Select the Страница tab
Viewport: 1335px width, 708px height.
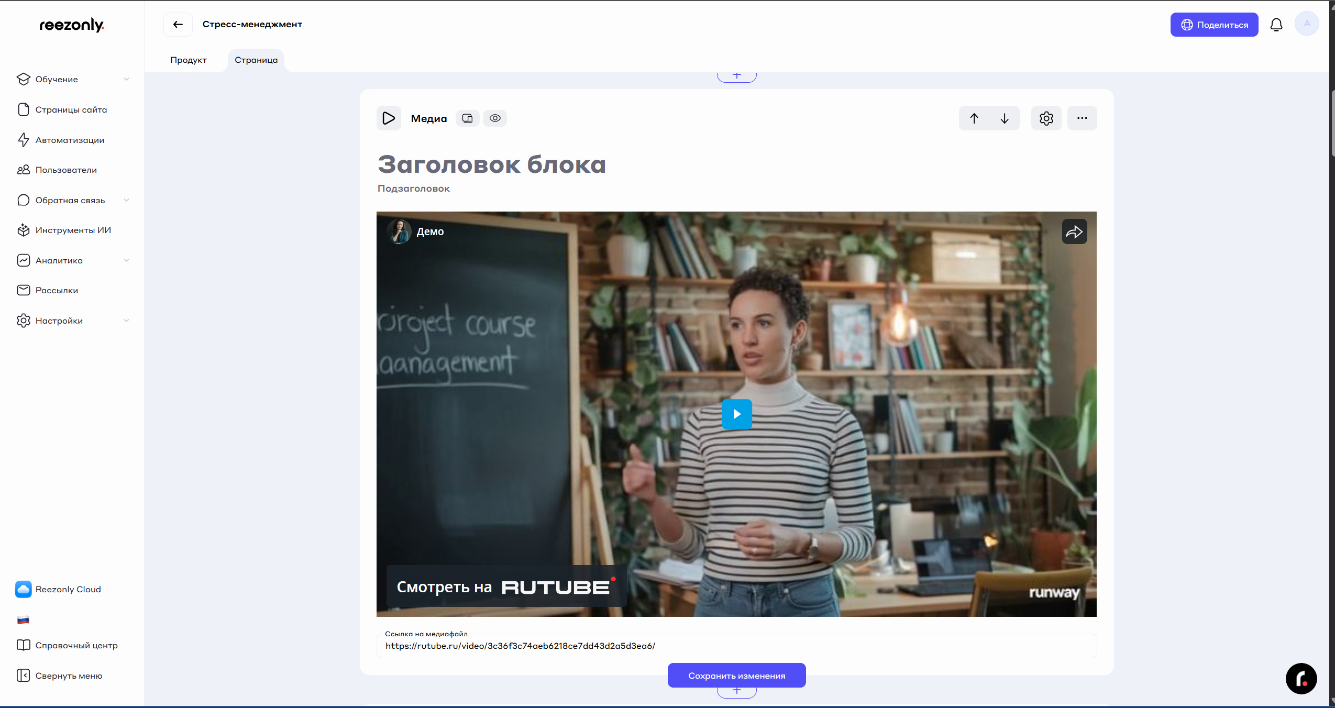click(256, 60)
